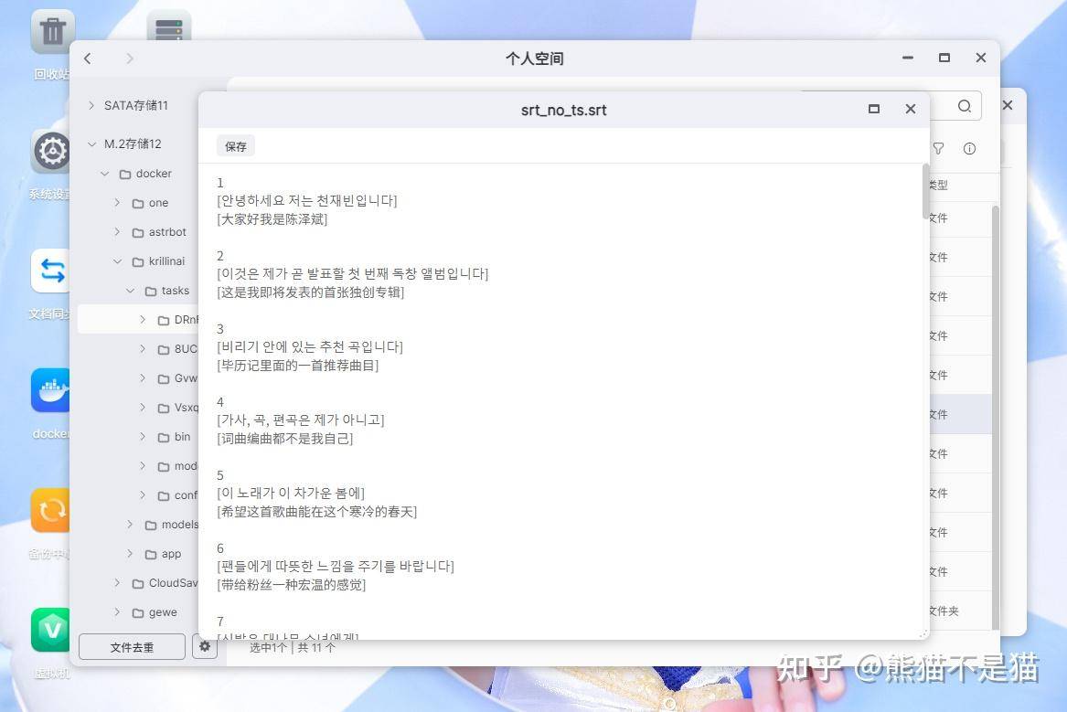Collapse the M.2存储12 node
Viewport: 1067px width, 712px height.
(91, 144)
